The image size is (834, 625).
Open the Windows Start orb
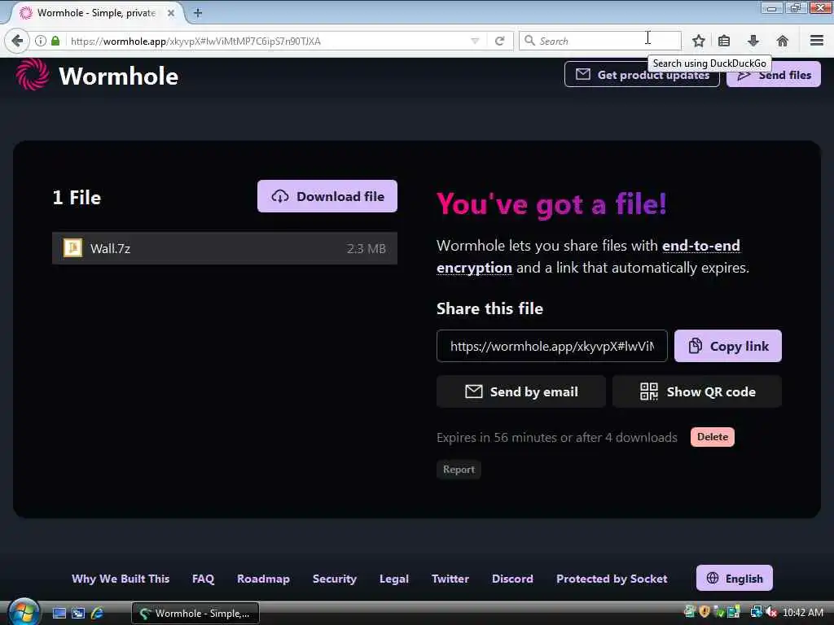pyautogui.click(x=24, y=612)
